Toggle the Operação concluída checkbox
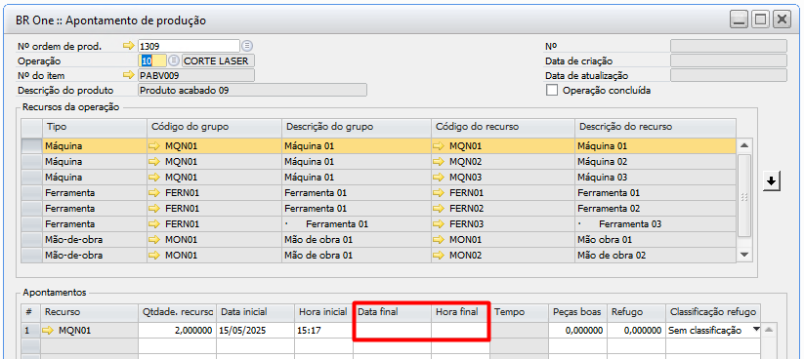 click(552, 91)
